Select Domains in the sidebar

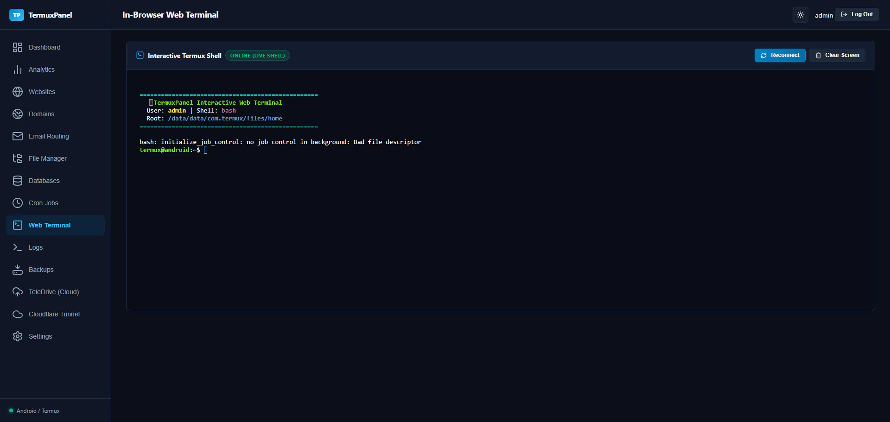click(x=41, y=114)
